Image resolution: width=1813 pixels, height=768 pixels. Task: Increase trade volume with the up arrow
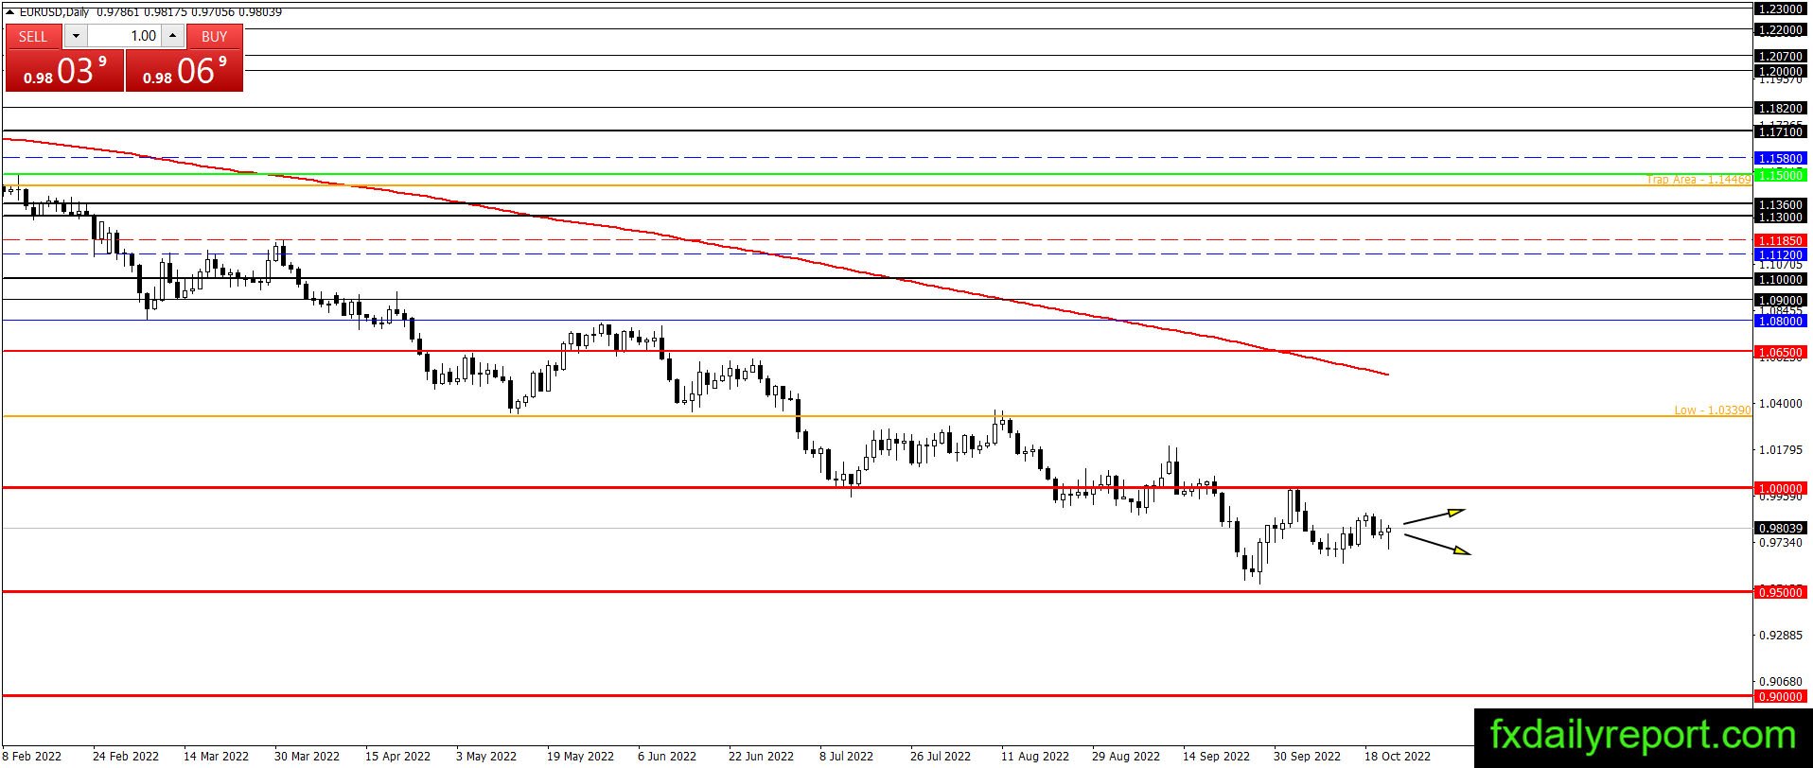click(172, 36)
